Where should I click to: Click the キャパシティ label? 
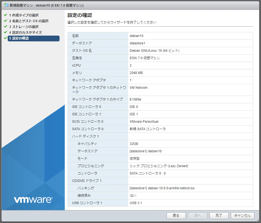pyautogui.click(x=87, y=144)
